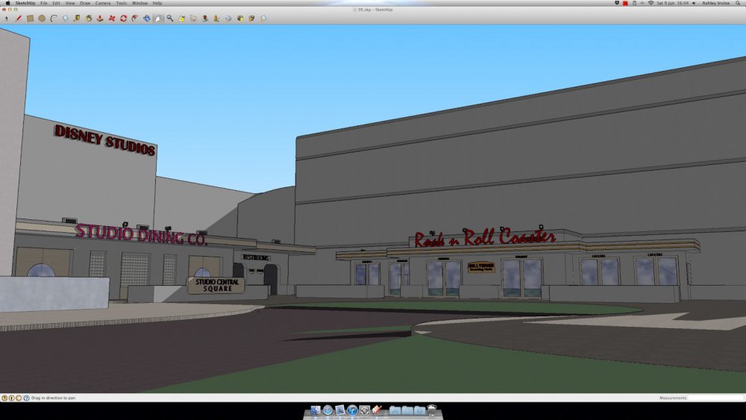Activate the Push/Pull tool
The height and width of the screenshot is (420, 746).
100,19
